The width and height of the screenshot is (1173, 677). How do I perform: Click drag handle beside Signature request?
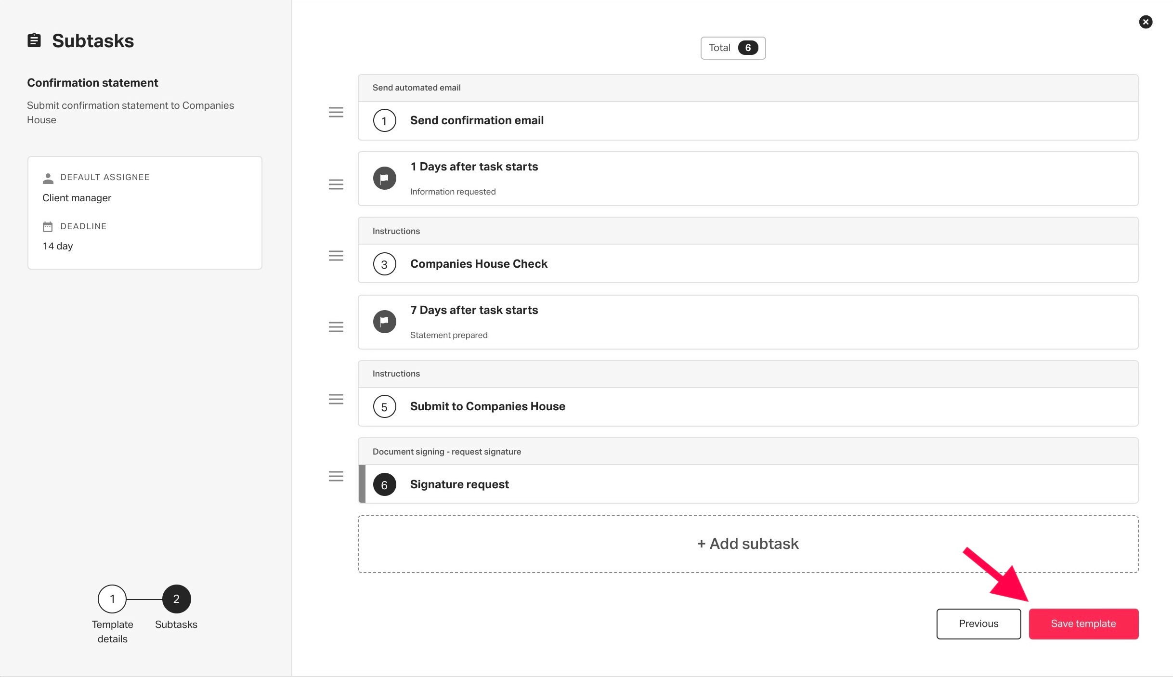[x=336, y=476]
